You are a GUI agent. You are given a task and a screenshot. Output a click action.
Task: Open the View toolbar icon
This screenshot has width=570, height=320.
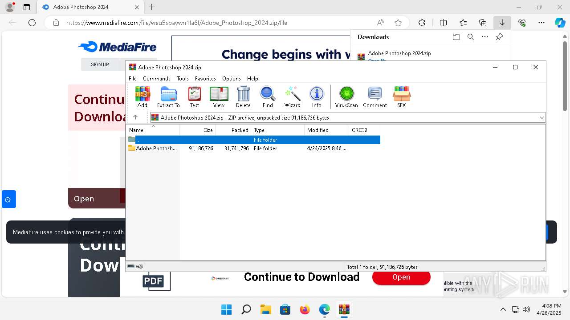coord(219,97)
